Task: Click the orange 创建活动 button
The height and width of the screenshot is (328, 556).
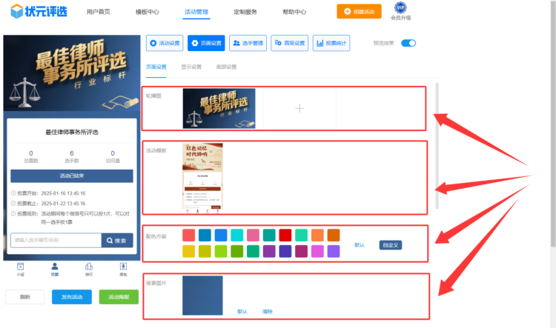Action: tap(359, 12)
